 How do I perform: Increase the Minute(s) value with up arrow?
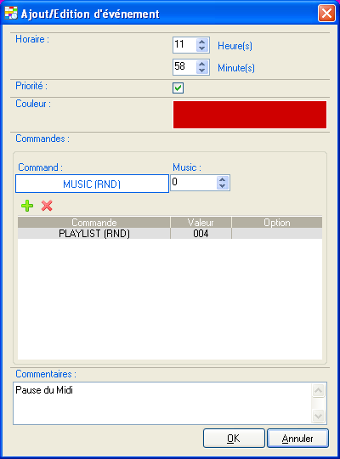(x=201, y=64)
